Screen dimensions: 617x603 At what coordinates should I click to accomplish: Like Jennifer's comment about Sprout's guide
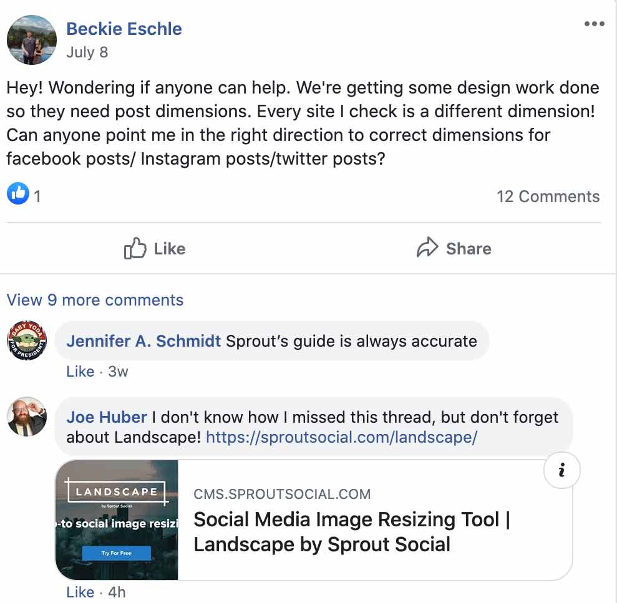(80, 372)
